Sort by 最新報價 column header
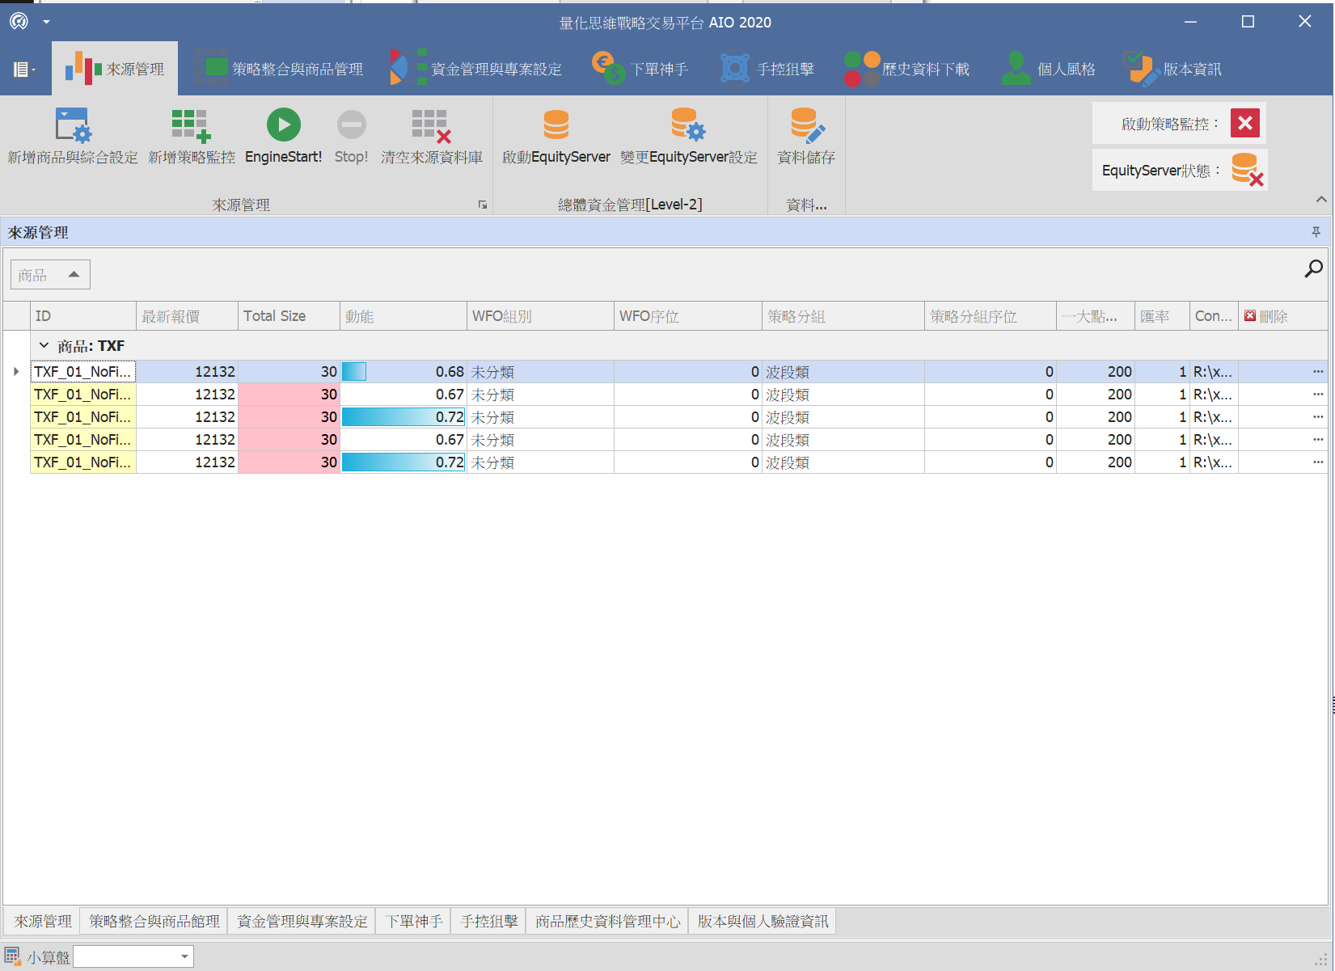 pyautogui.click(x=188, y=316)
